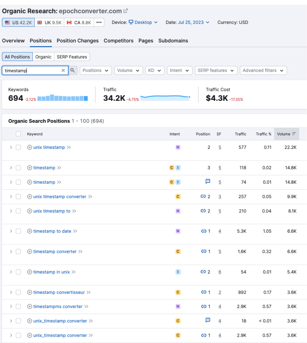Click the Traffic column header

(x=240, y=134)
